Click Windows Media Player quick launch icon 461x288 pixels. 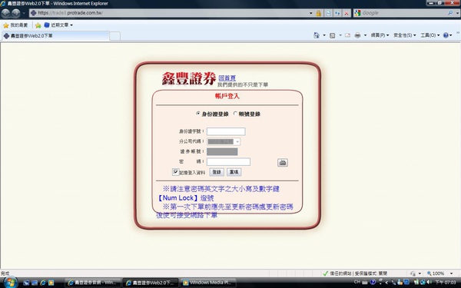(x=51, y=283)
